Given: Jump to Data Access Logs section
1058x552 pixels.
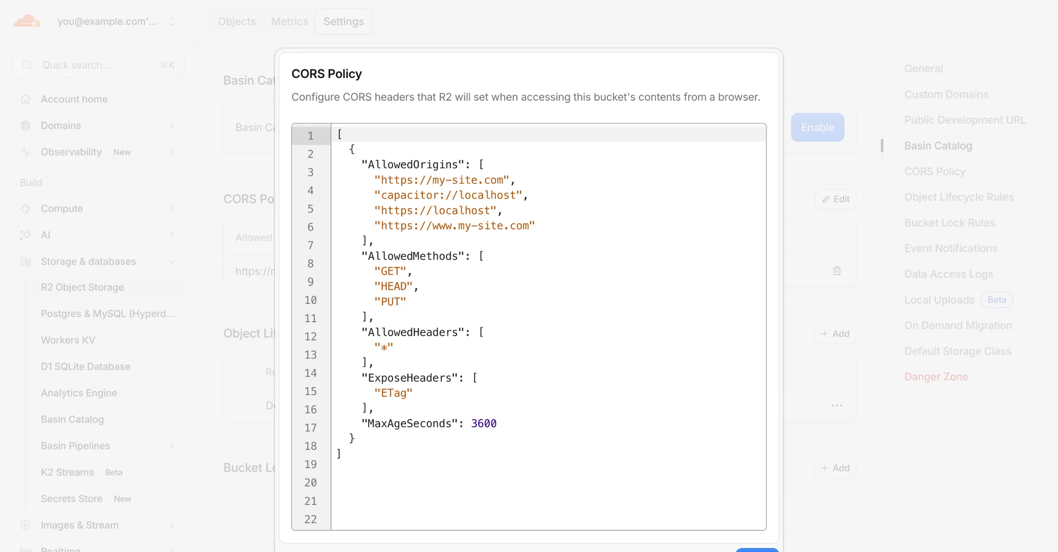Looking at the screenshot, I should point(948,274).
